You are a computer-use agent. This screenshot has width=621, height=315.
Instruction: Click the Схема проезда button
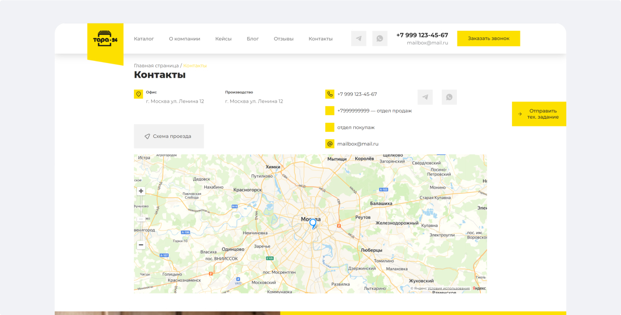coord(168,136)
